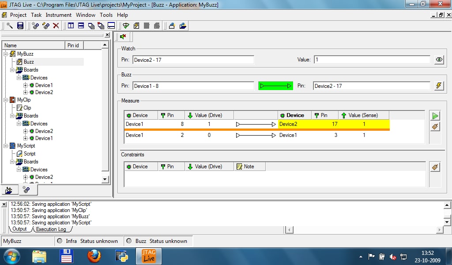452x265 pixels.
Task: Switch to project folder tab in left panel
Action: pyautogui.click(x=9, y=190)
